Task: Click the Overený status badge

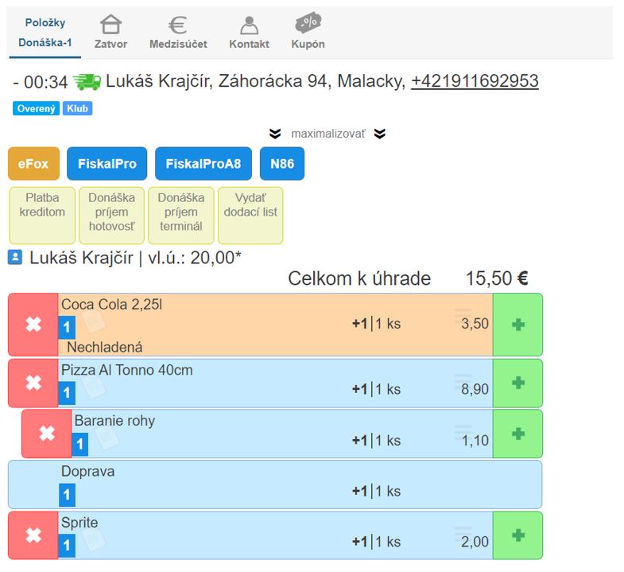Action: pyautogui.click(x=36, y=108)
